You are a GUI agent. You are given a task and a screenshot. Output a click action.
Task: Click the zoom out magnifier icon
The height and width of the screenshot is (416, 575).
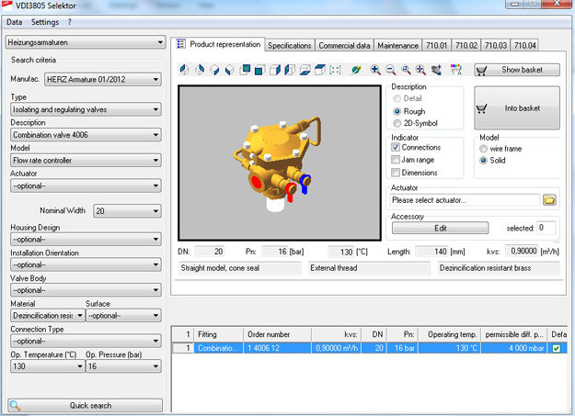pyautogui.click(x=390, y=70)
